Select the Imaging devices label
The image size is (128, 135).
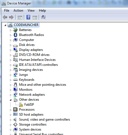[x=31, y=70]
